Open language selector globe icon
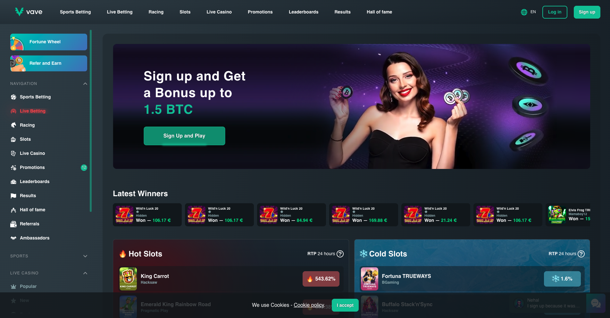This screenshot has height=318, width=610. 524,12
